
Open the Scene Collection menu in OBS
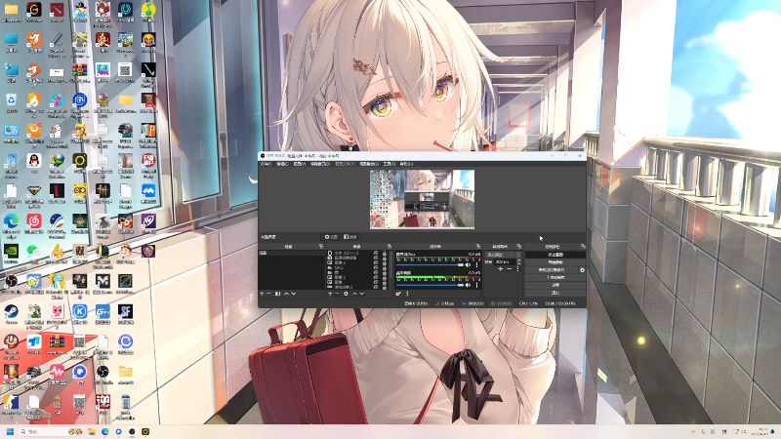[x=369, y=164]
